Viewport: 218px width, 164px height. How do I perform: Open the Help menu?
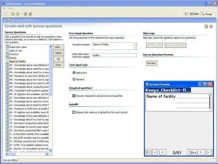(x=10, y=8)
